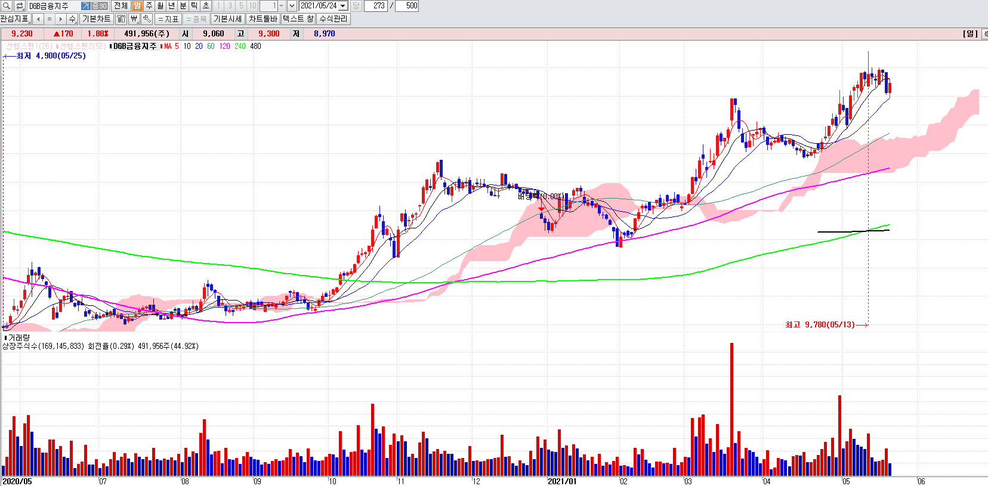Click the stock search magnifier icon

(6, 5)
